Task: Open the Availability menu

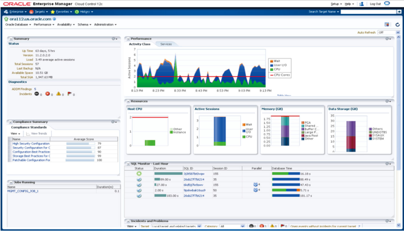Action: click(66, 25)
